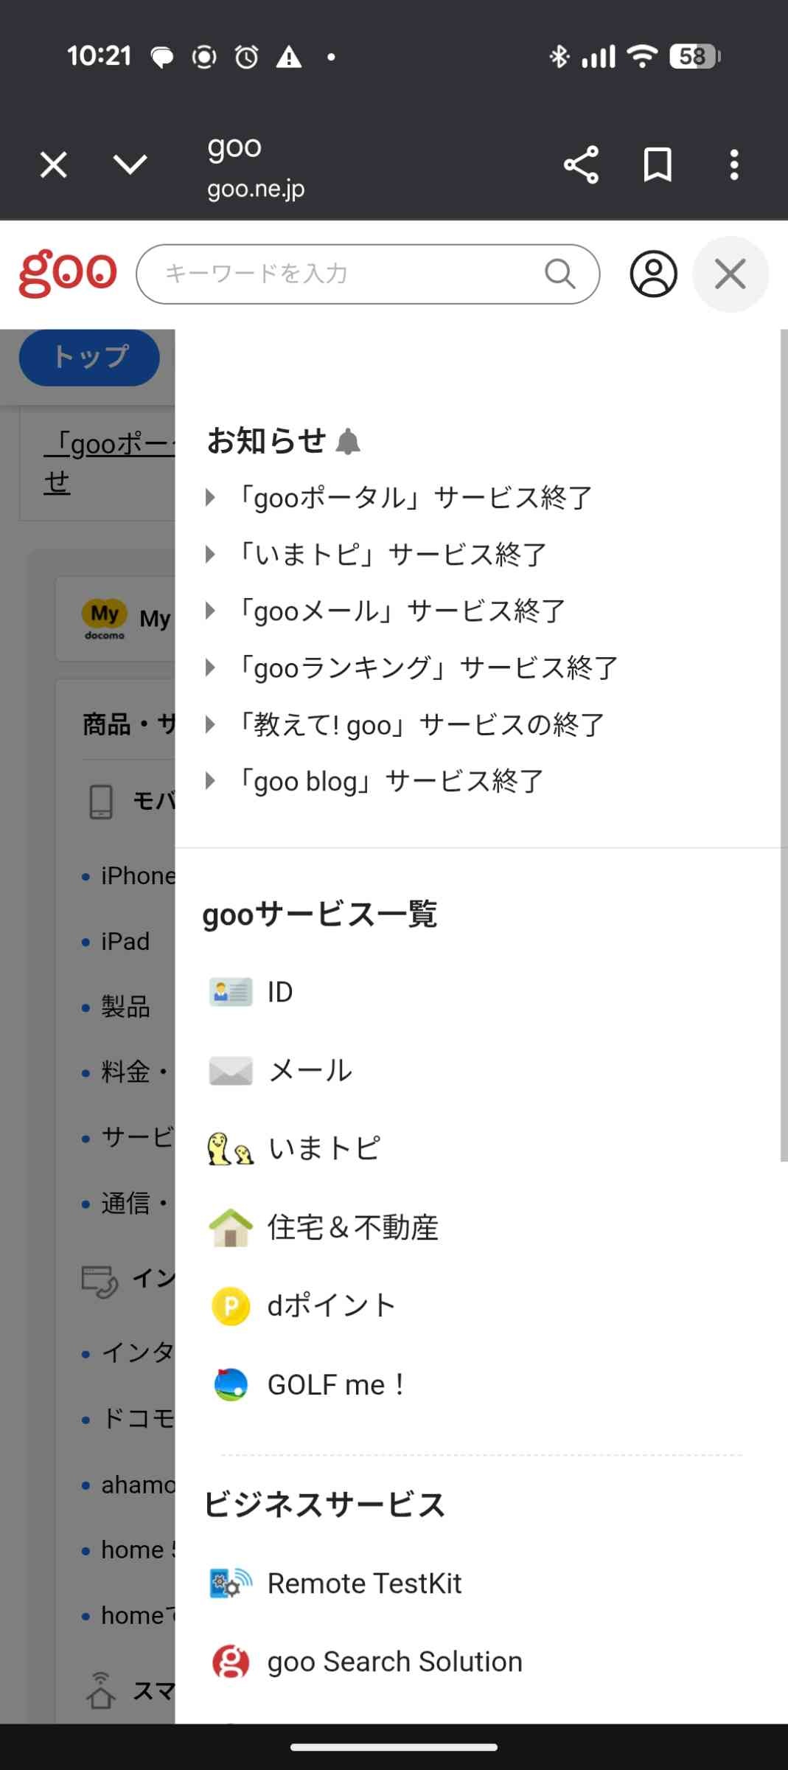
Task: Open GOLF me! service icon
Action: 231,1384
